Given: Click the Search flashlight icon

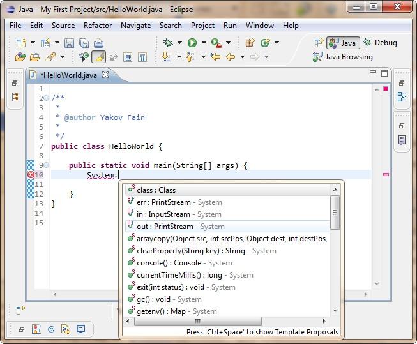Looking at the screenshot, I should pos(50,57).
